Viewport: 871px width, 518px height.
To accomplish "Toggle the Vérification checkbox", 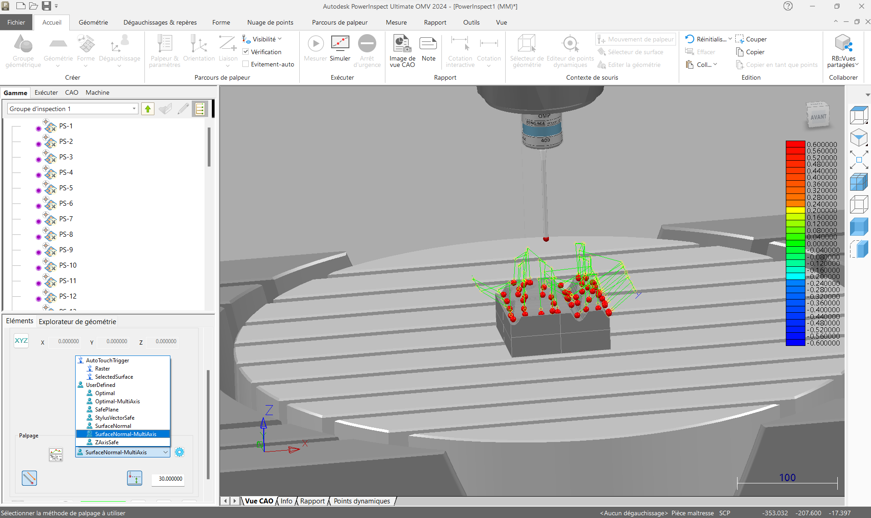I will click(x=246, y=52).
